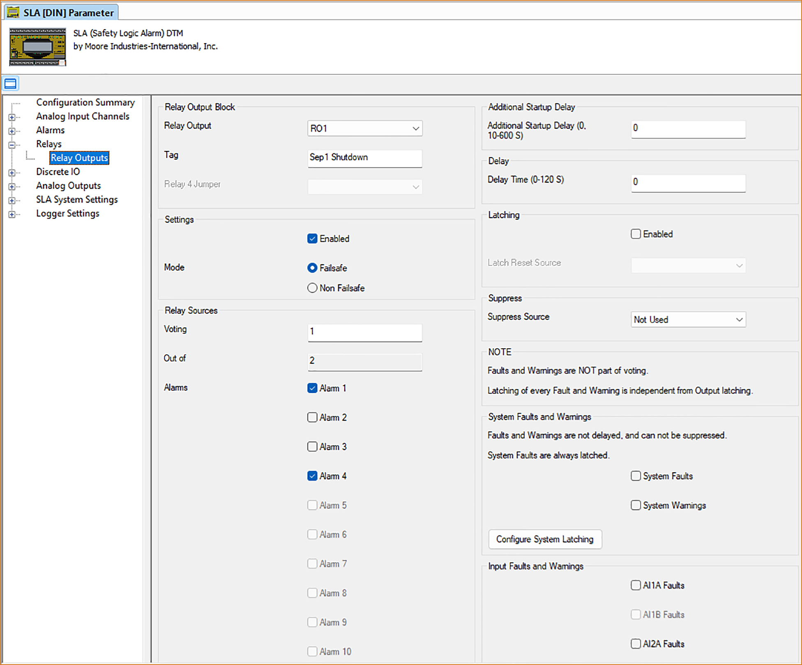Expand the Discrete IO tree node
Image resolution: width=802 pixels, height=665 pixels.
(x=12, y=173)
